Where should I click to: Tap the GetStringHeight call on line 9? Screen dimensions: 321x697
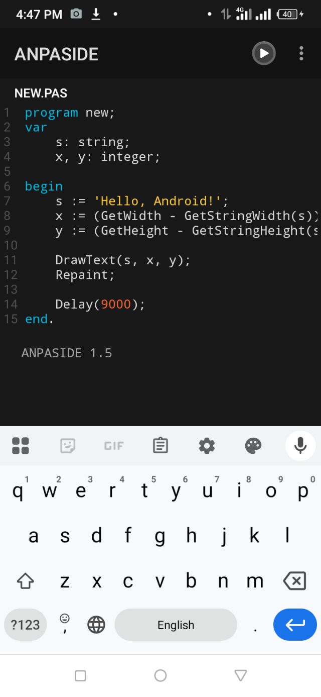point(255,231)
